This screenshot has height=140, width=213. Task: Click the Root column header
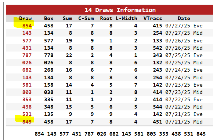click(x=106, y=18)
